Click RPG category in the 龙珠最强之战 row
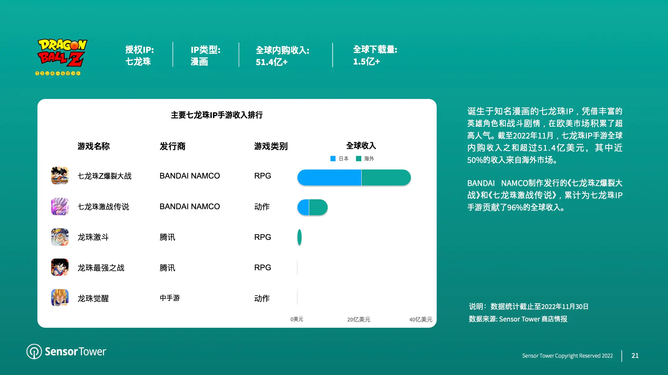The width and height of the screenshot is (668, 375). (263, 267)
